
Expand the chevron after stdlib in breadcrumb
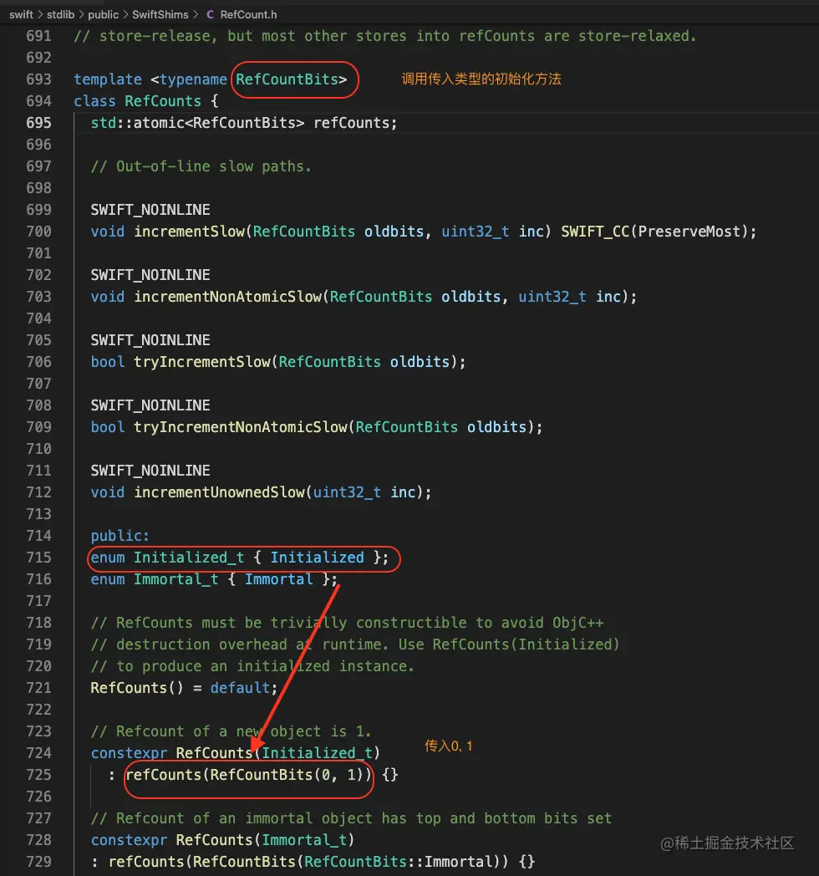82,14
